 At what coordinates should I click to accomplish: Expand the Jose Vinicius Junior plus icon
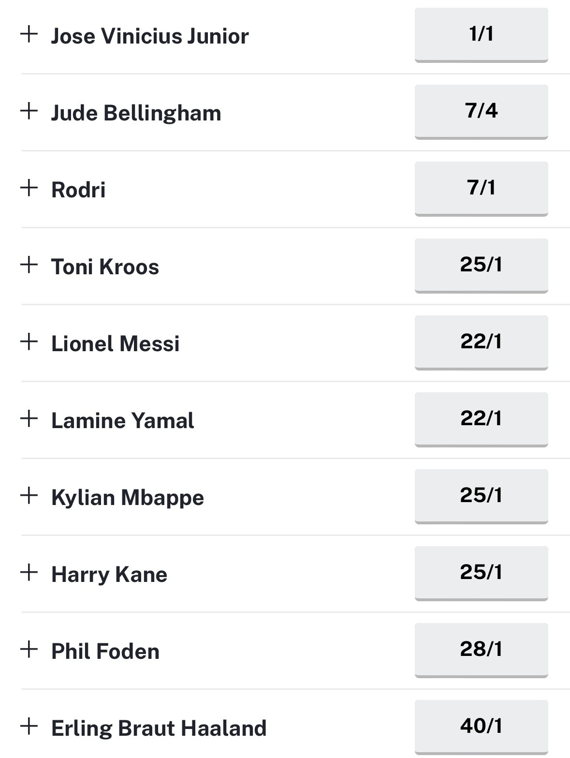[x=29, y=34]
